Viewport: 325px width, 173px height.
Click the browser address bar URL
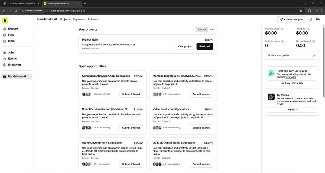point(66,11)
